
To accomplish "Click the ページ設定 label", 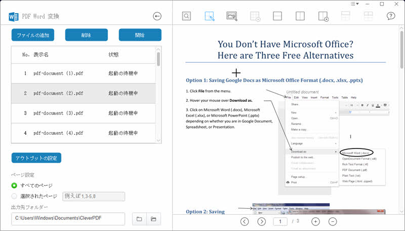I will point(23,175).
